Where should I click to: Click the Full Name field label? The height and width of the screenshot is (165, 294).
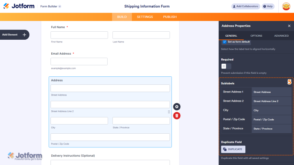(x=58, y=27)
